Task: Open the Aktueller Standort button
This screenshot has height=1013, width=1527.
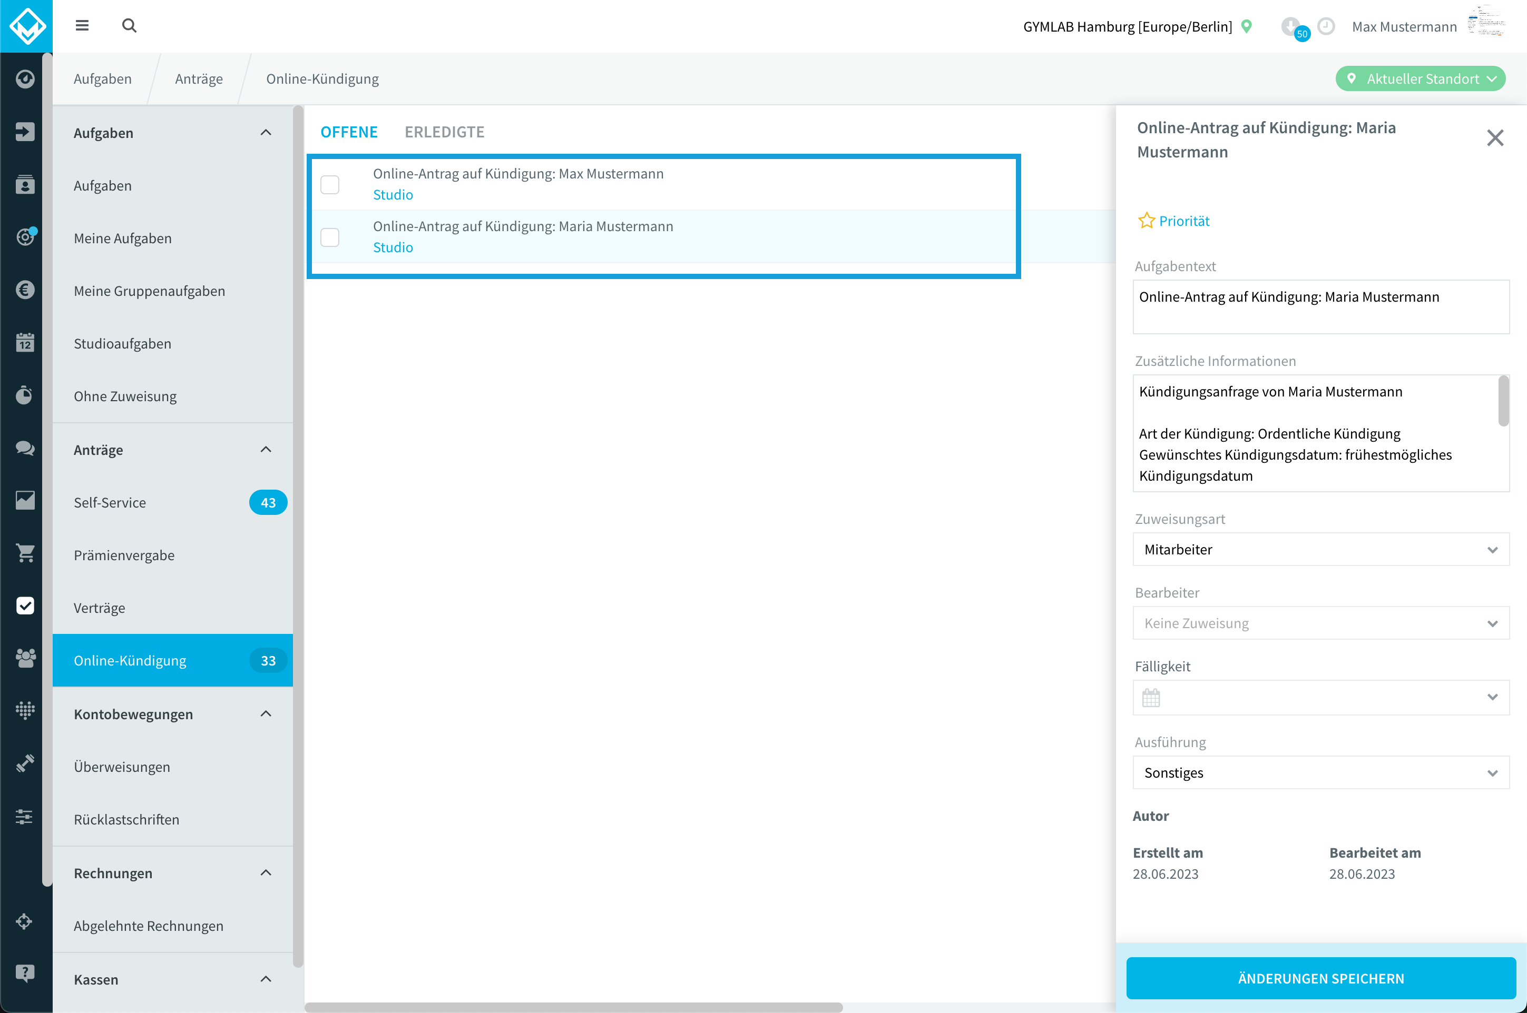Action: [x=1421, y=79]
